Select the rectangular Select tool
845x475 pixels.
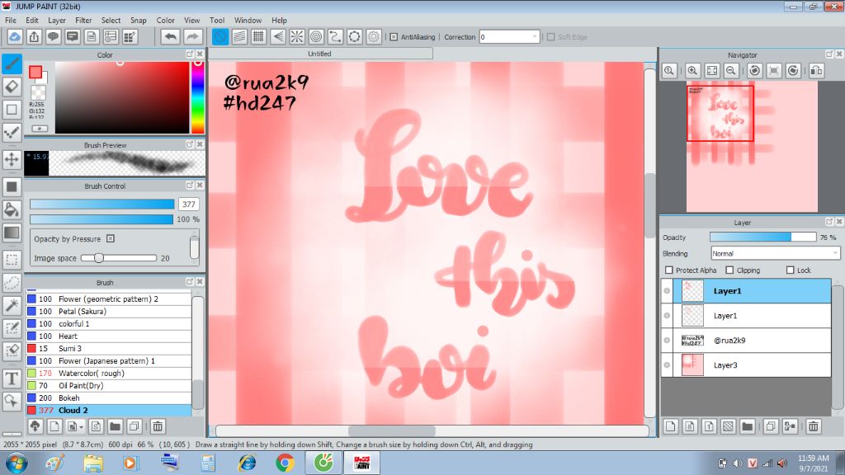pyautogui.click(x=12, y=260)
